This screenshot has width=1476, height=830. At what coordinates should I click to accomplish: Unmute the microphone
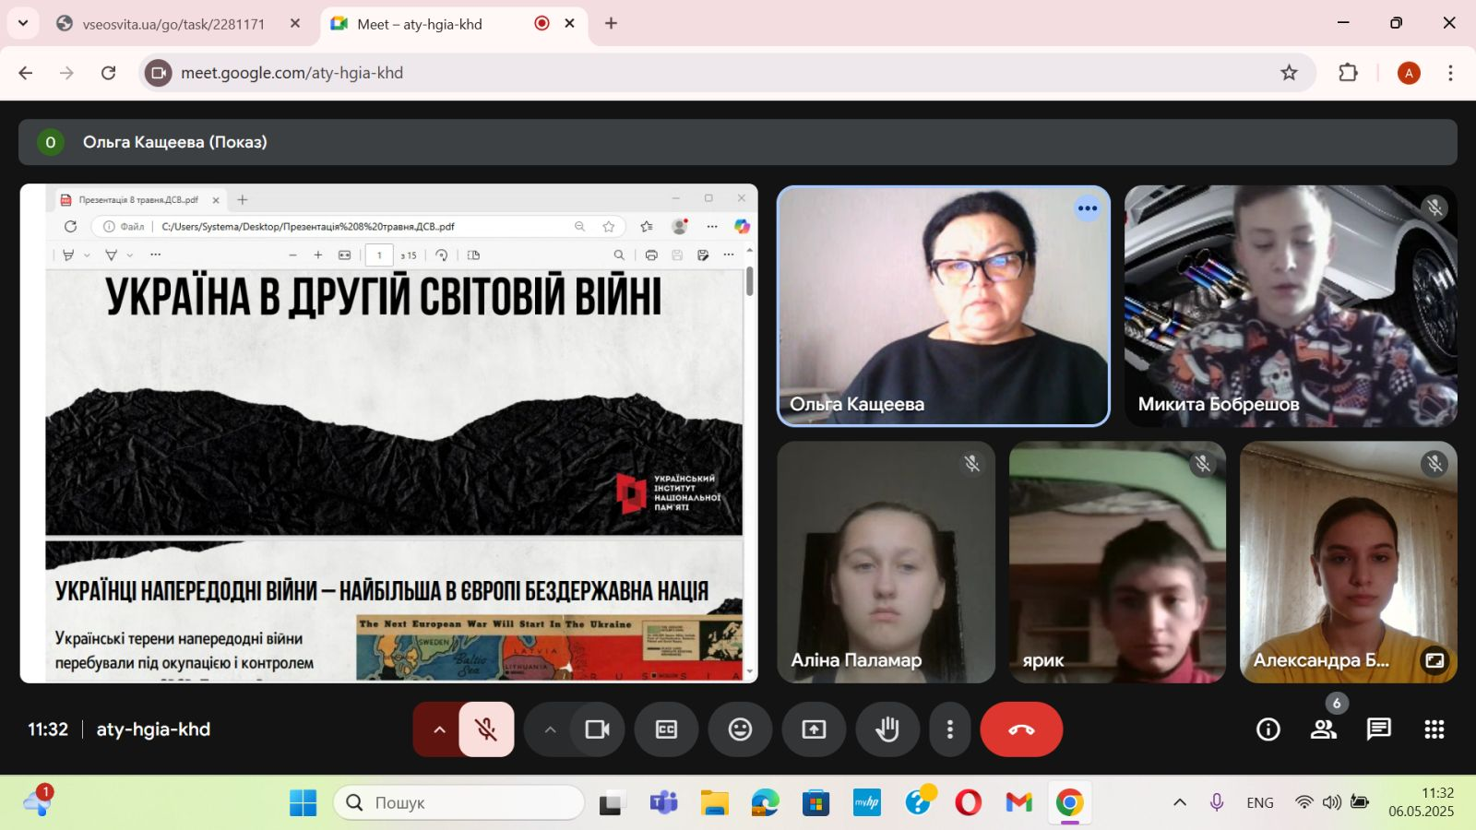pos(486,729)
